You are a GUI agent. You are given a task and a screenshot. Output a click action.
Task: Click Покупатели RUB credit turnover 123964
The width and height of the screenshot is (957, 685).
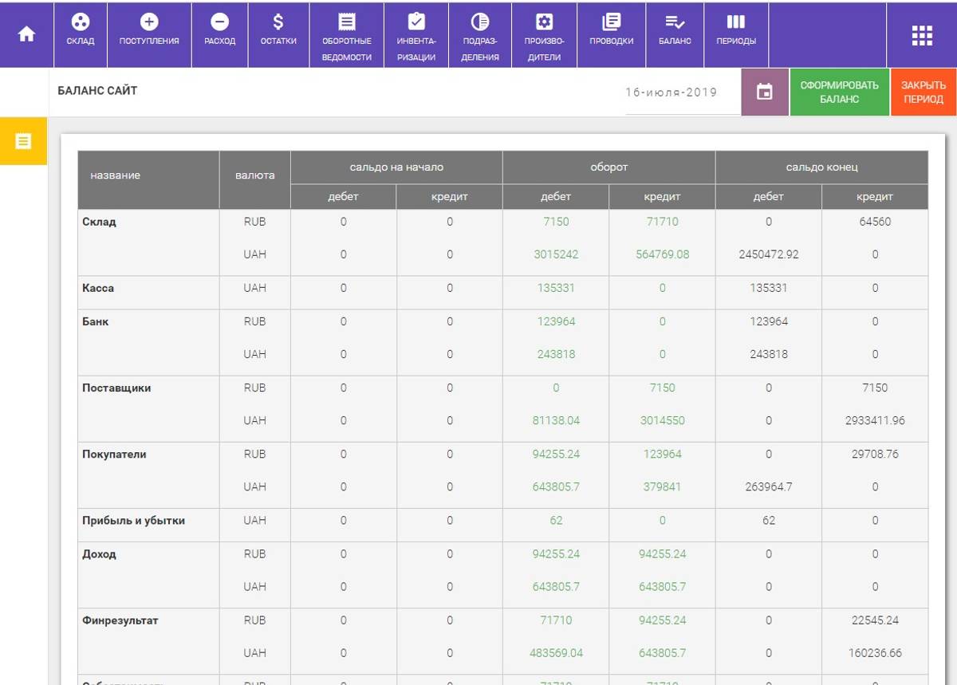(662, 454)
